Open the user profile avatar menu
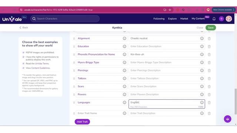 click(x=229, y=19)
